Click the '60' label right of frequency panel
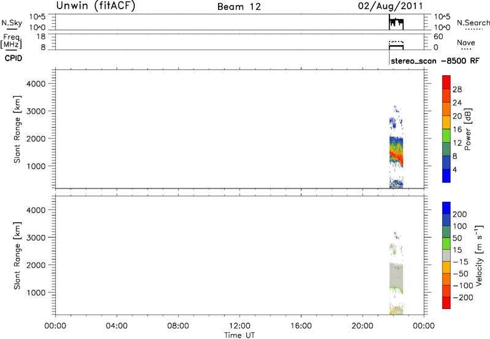 click(438, 37)
